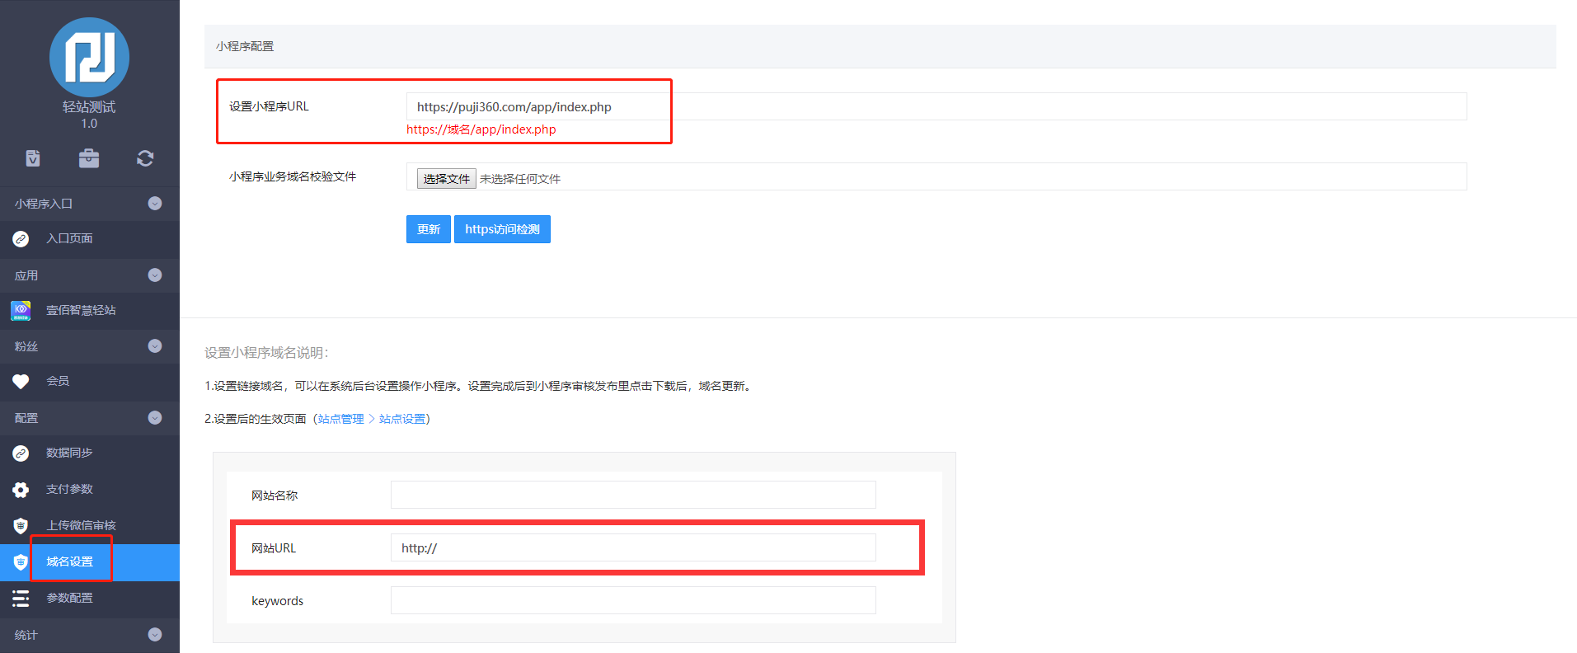Image resolution: width=1577 pixels, height=653 pixels.
Task: Collapse the 小程序入口 section chevron
Action: [x=155, y=204]
